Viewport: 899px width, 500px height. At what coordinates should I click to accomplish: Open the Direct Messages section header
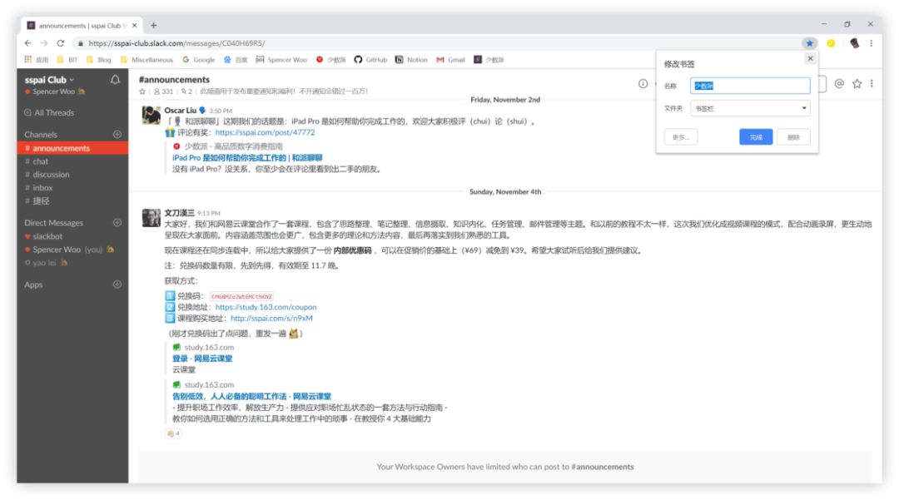point(53,223)
